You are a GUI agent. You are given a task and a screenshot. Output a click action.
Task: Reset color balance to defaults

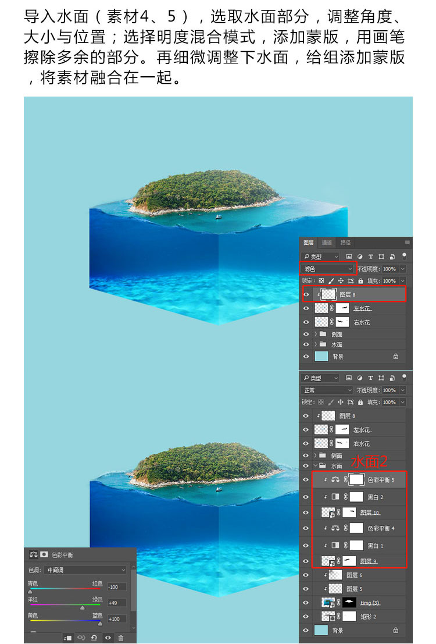click(94, 638)
